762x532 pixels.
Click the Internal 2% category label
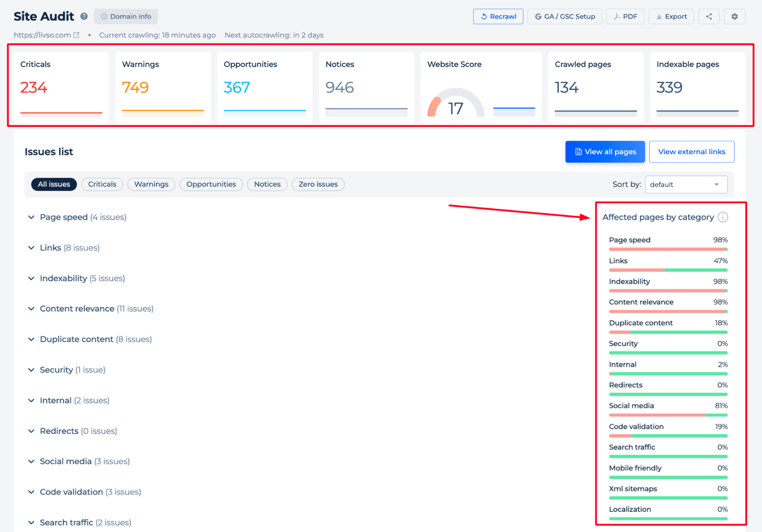[x=622, y=365]
